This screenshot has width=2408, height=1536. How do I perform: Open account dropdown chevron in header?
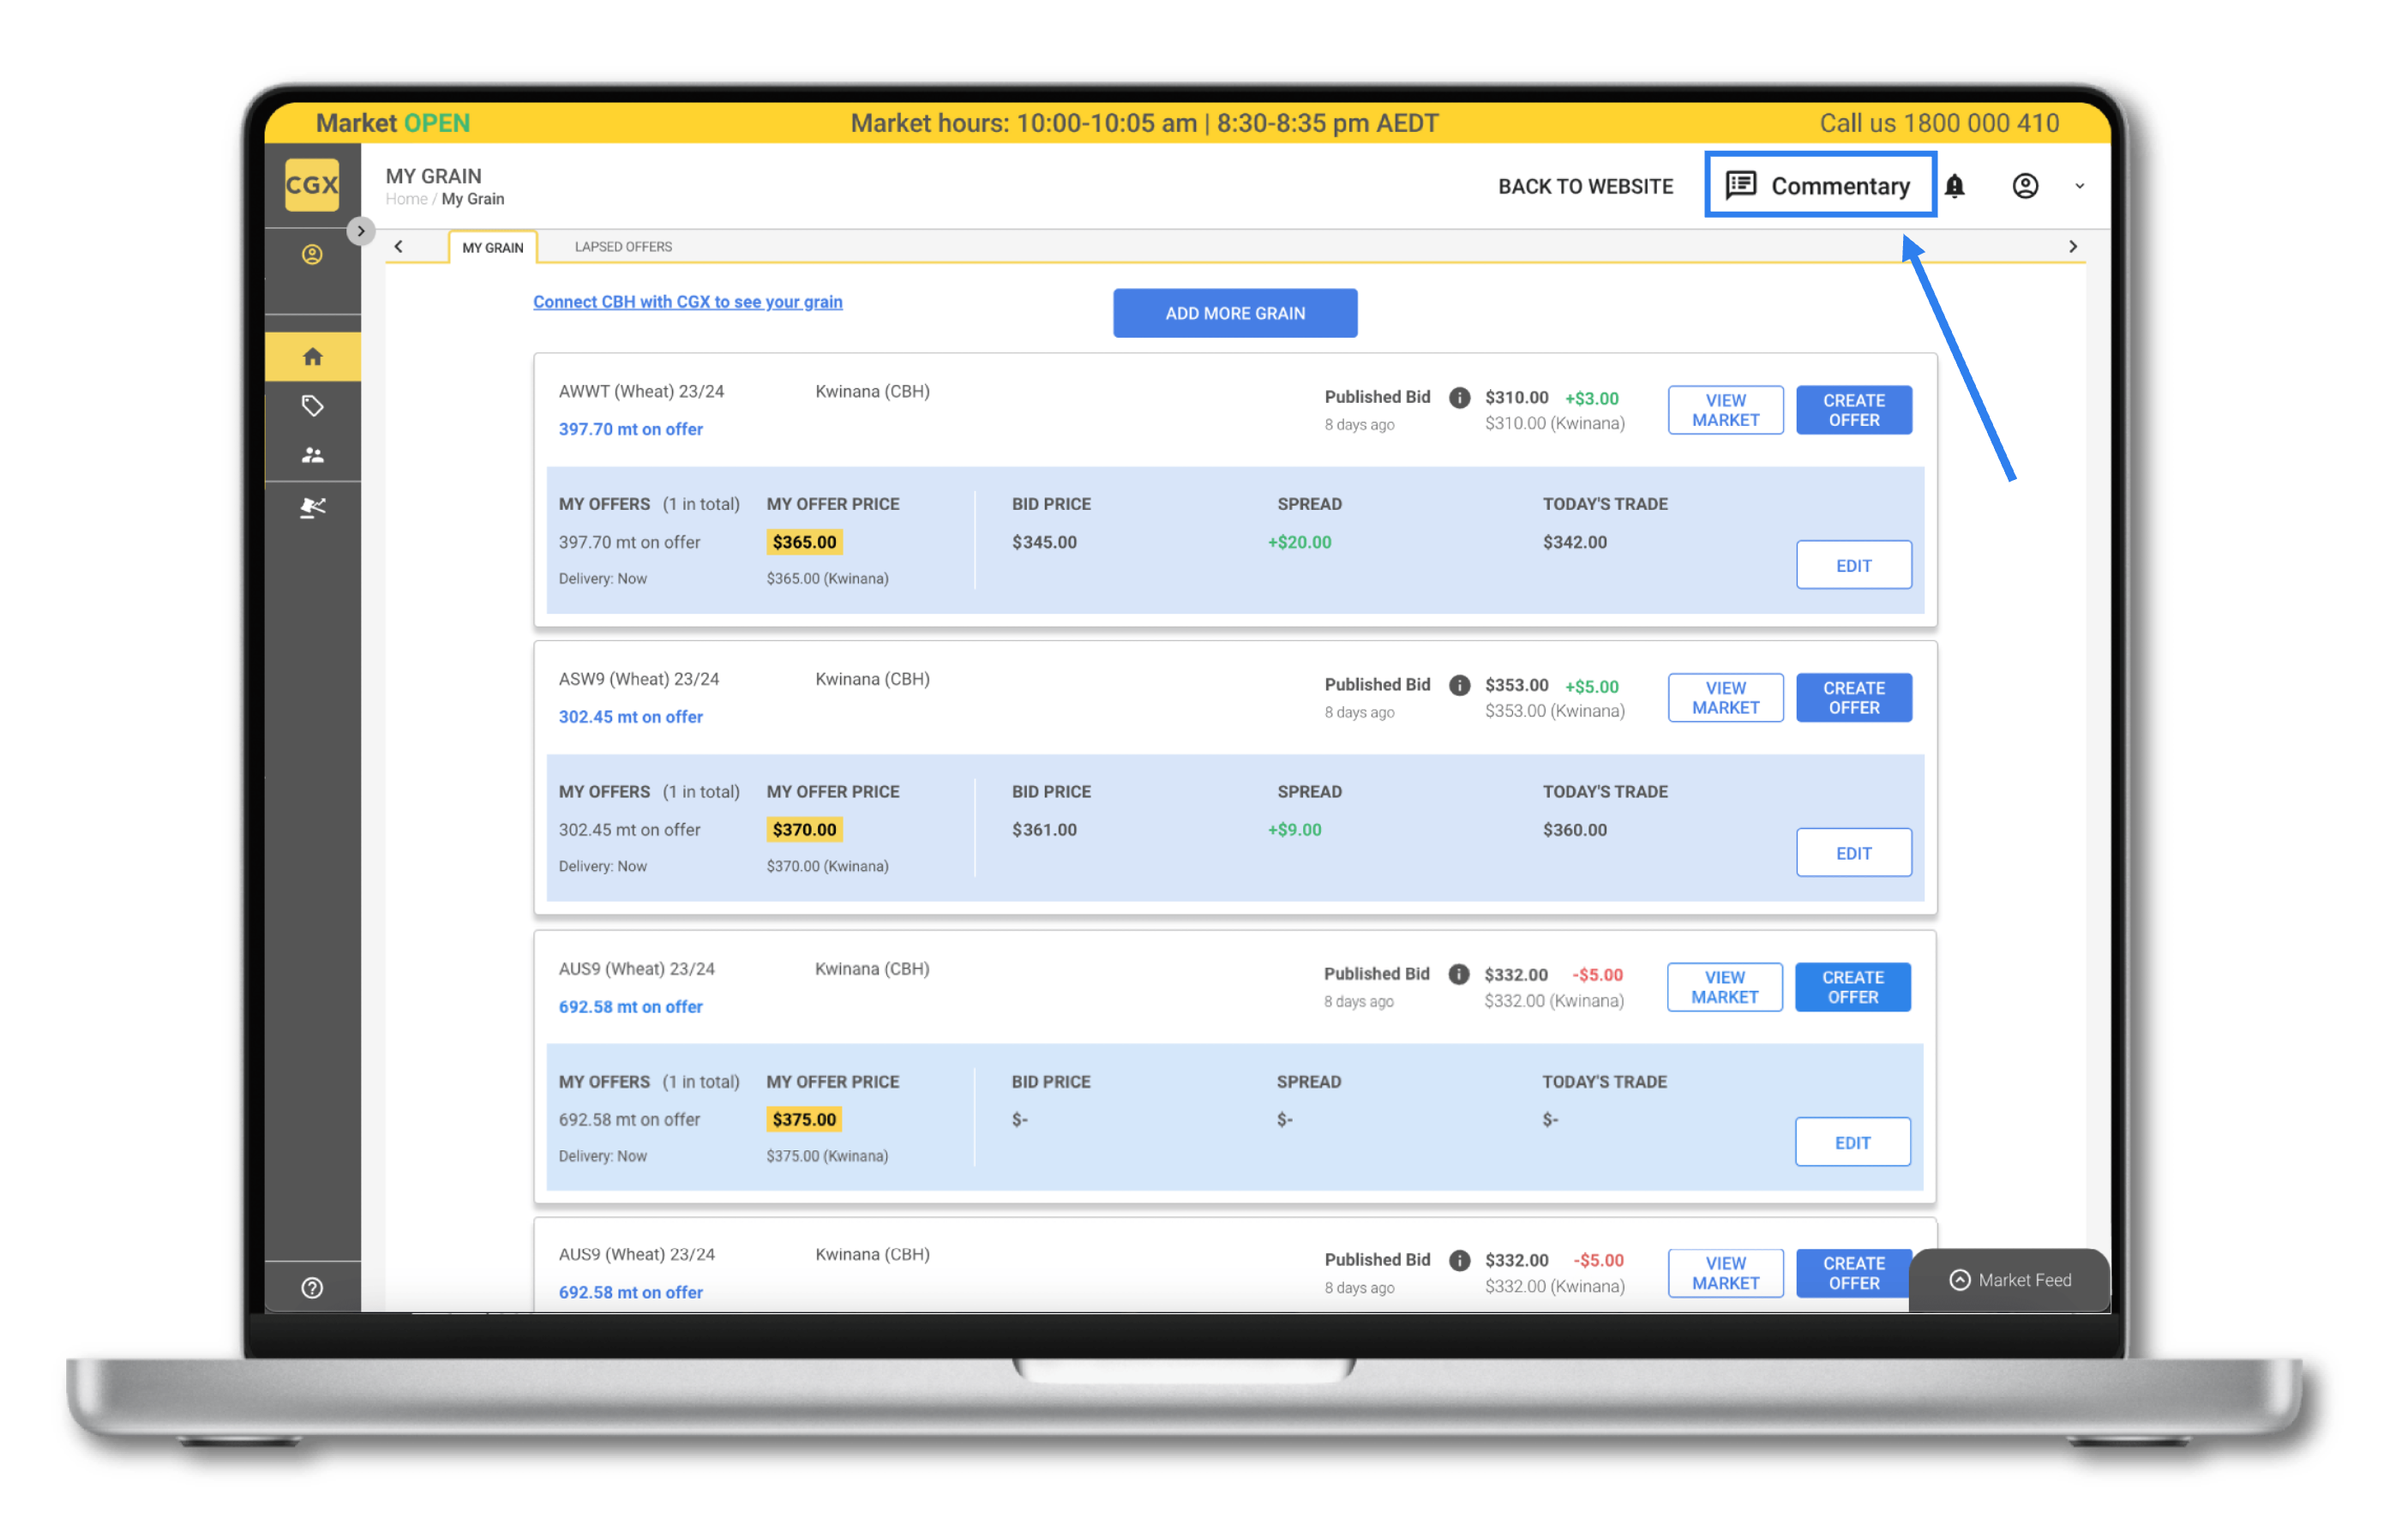click(x=2080, y=186)
